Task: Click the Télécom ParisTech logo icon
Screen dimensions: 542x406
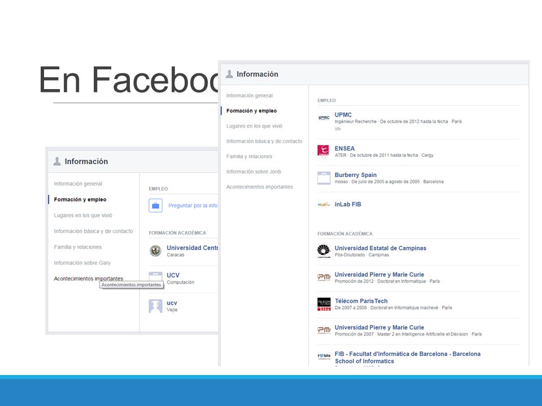Action: 324,304
